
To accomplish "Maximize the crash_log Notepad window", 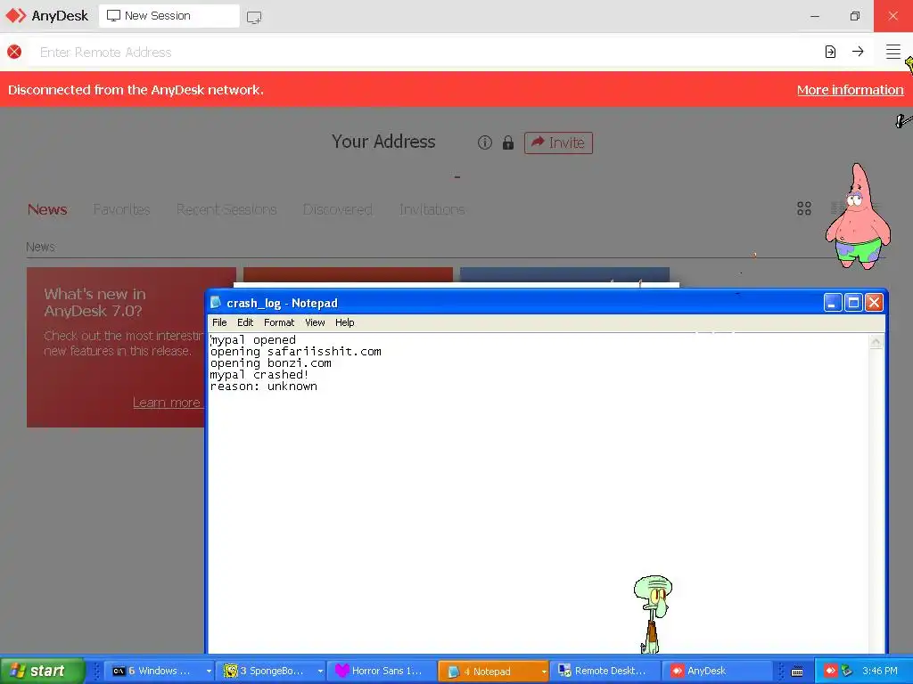I will pos(853,303).
